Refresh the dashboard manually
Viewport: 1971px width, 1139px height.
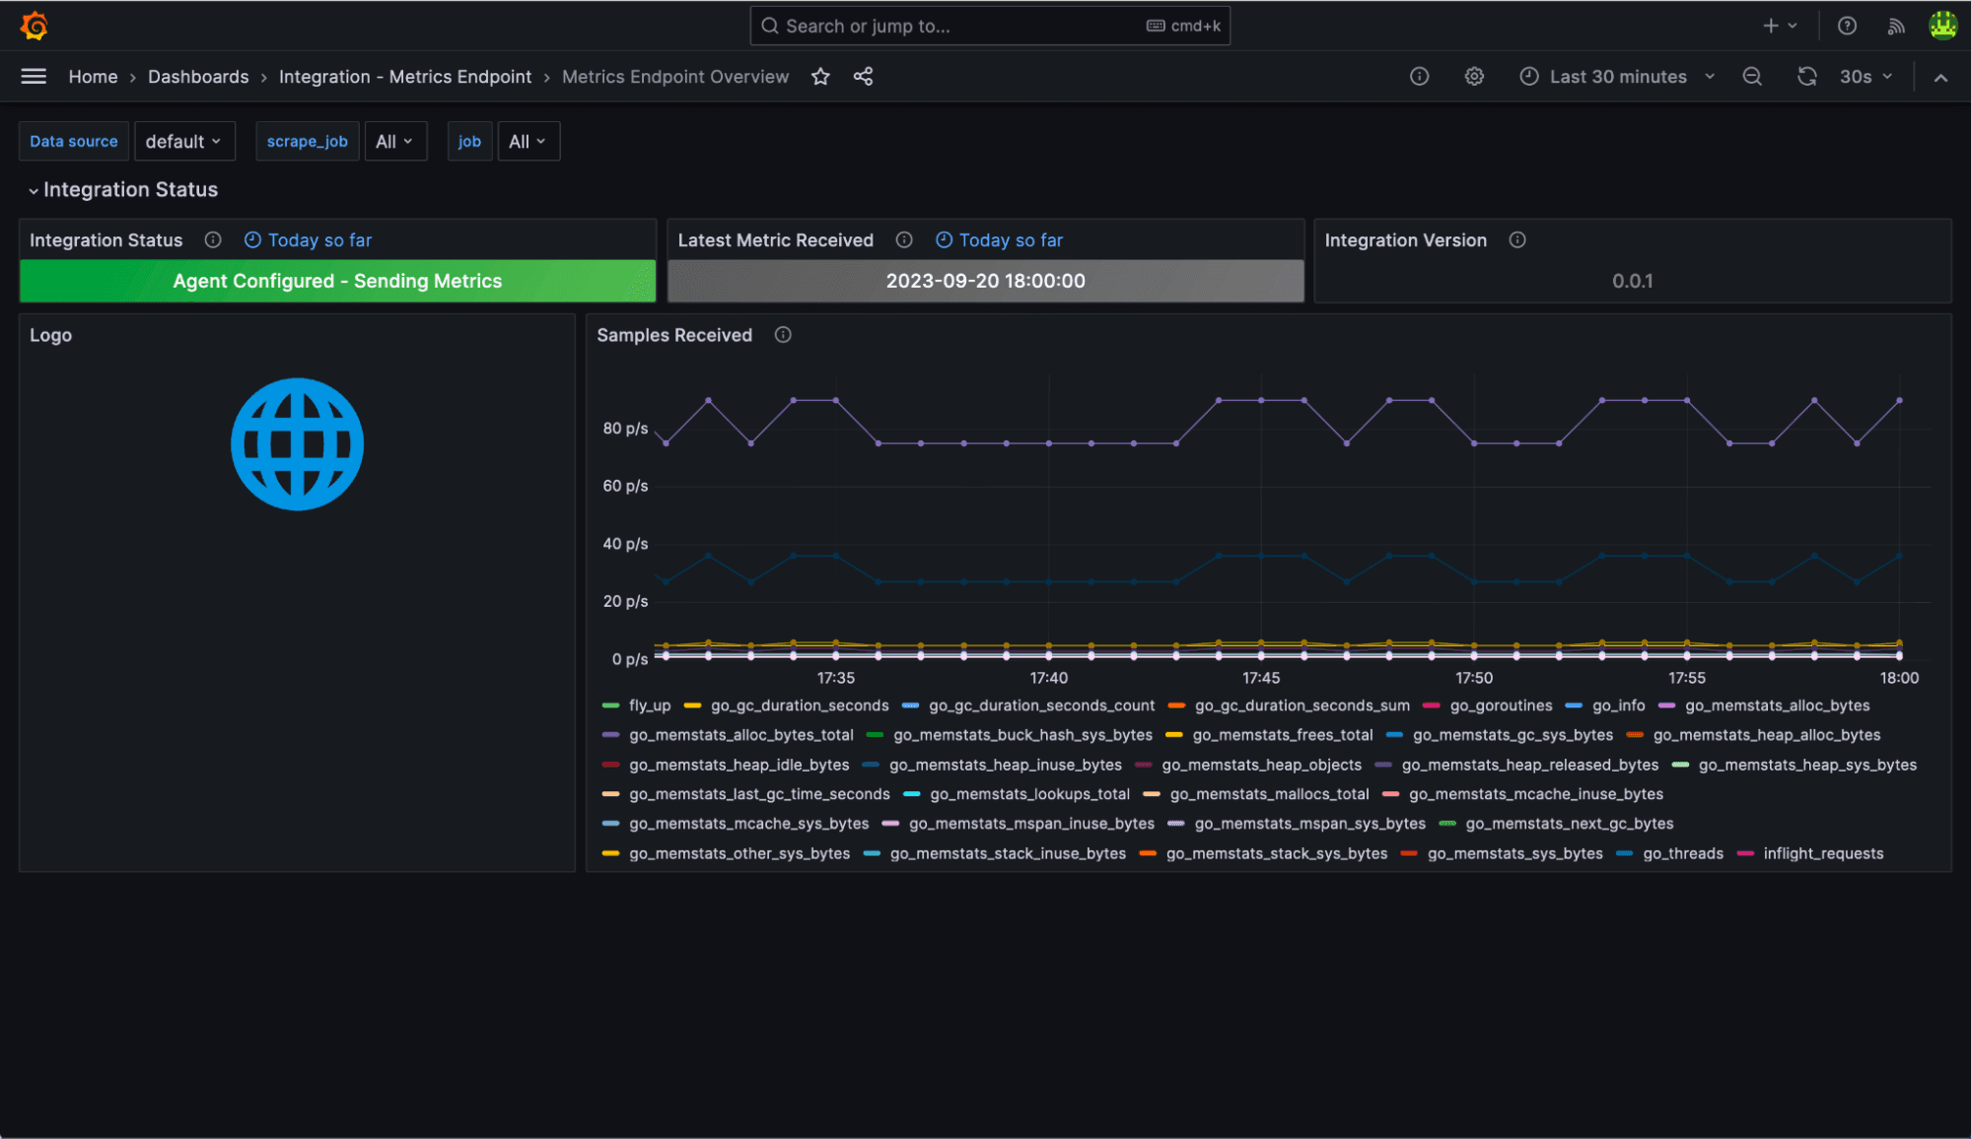click(x=1806, y=76)
